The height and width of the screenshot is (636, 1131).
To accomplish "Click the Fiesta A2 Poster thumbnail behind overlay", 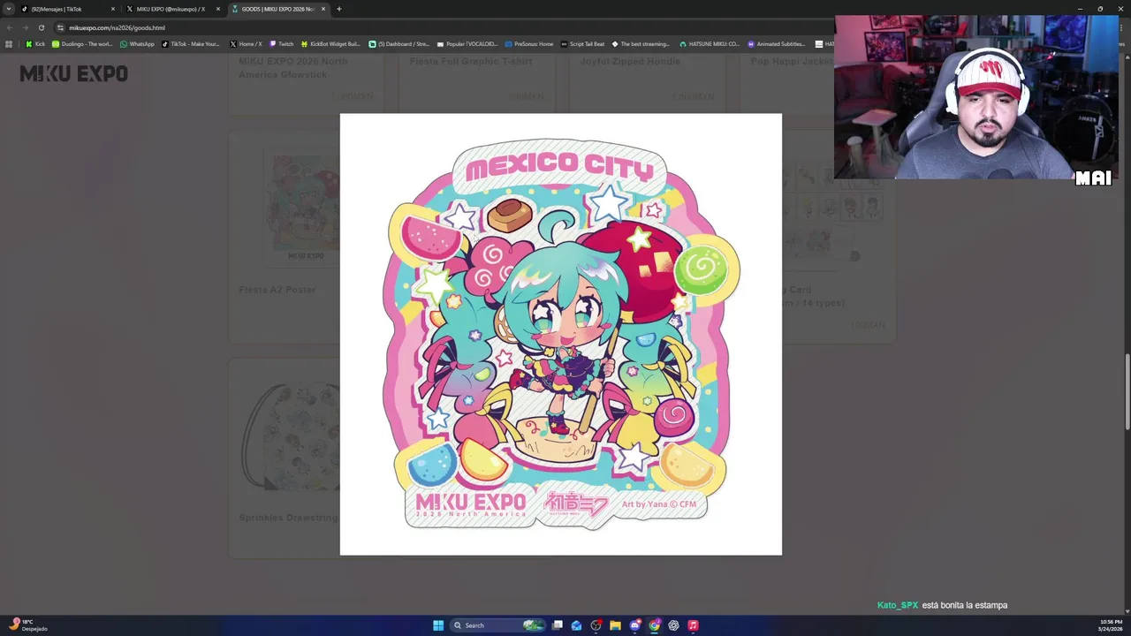I will (300, 210).
